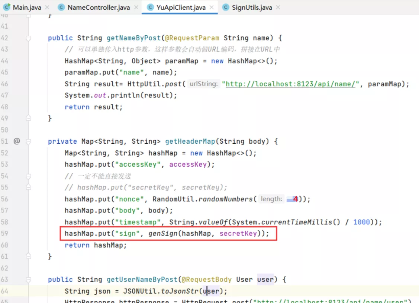The image size is (419, 303).
Task: Open the NameController.java tab
Action: point(99,7)
